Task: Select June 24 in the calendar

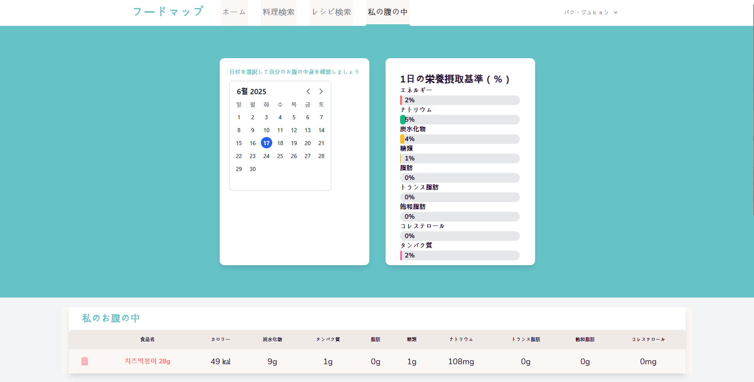Action: [x=267, y=156]
